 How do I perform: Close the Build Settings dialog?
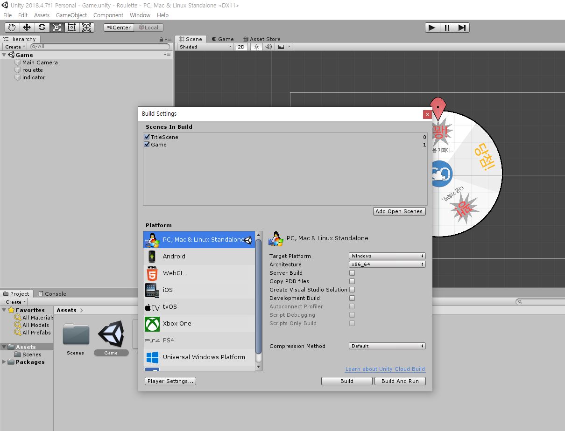427,114
